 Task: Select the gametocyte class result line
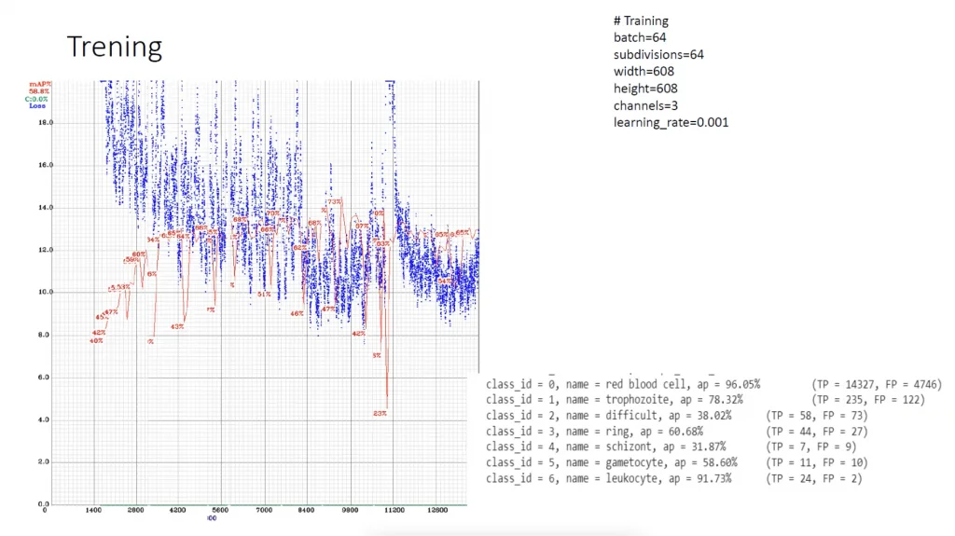click(x=677, y=463)
